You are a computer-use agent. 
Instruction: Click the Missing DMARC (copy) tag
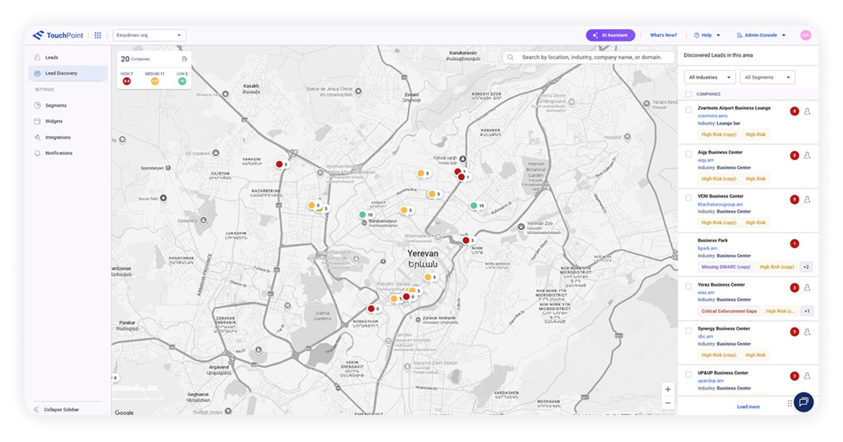tap(726, 267)
